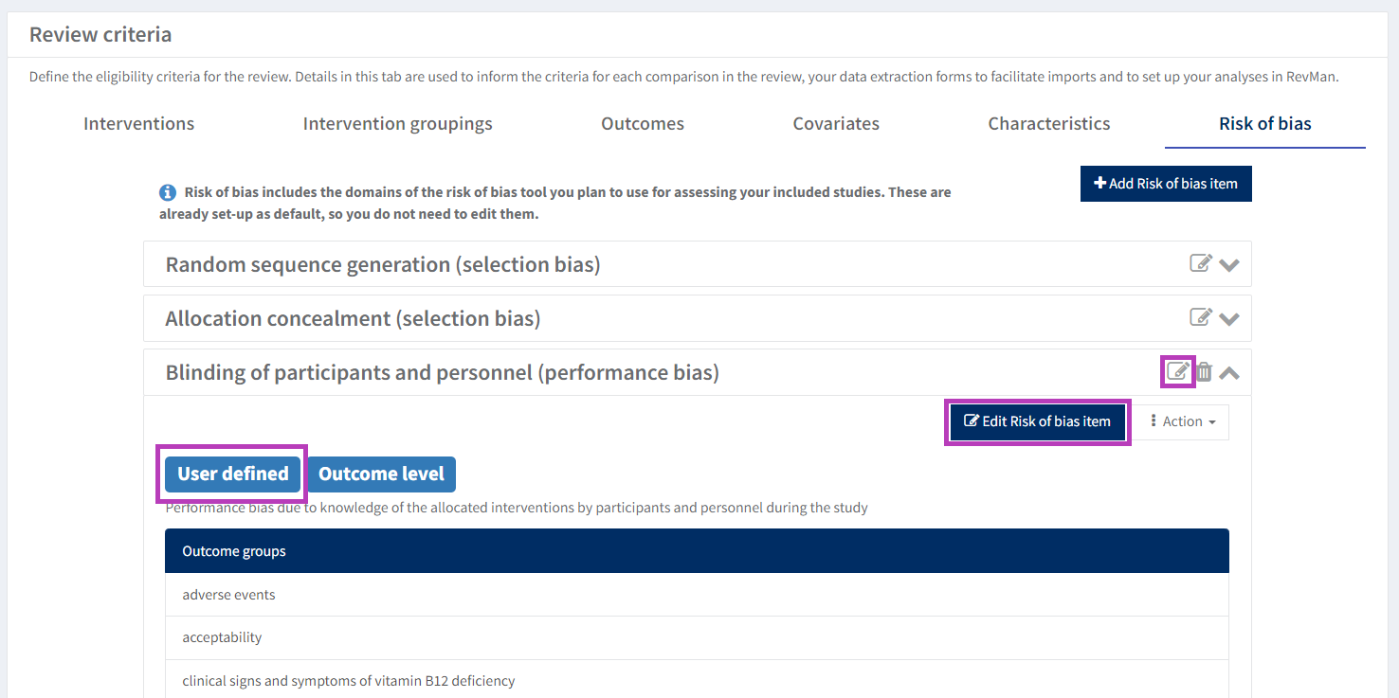Viewport: 1399px width, 698px height.
Task: Edit the Random sequence generation item icon
Action: [x=1200, y=263]
